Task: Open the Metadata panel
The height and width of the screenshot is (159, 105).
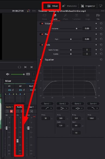Action: 69,6
